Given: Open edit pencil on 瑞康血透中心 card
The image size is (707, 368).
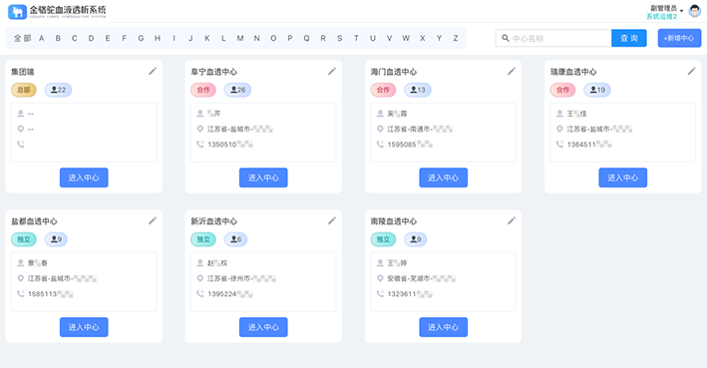Looking at the screenshot, I should point(691,71).
